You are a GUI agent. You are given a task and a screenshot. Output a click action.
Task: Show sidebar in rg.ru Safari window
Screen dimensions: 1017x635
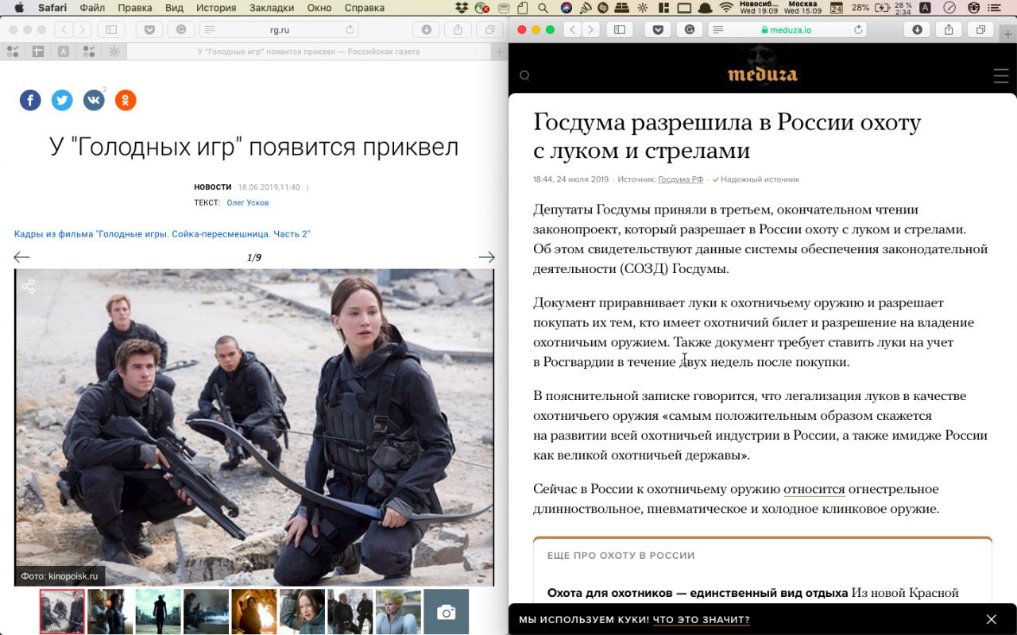click(x=110, y=29)
